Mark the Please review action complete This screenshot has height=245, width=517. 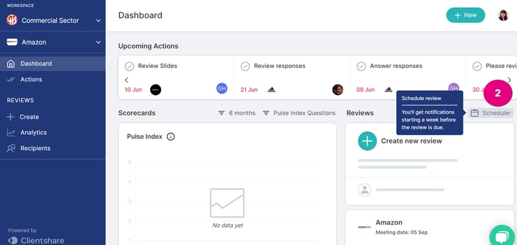click(x=477, y=67)
